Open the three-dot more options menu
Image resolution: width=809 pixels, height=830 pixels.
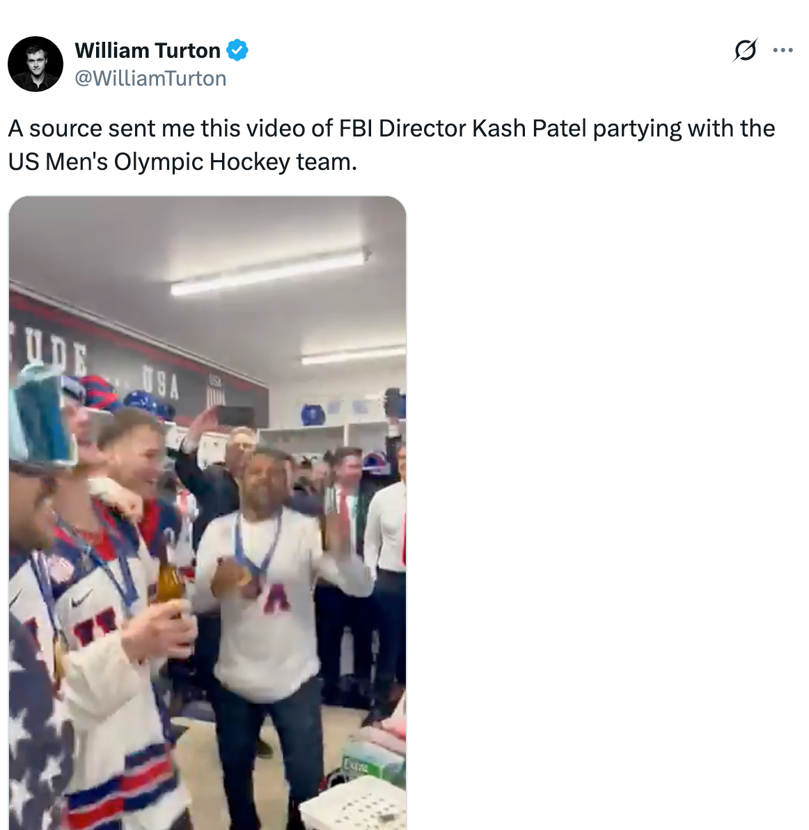783,50
